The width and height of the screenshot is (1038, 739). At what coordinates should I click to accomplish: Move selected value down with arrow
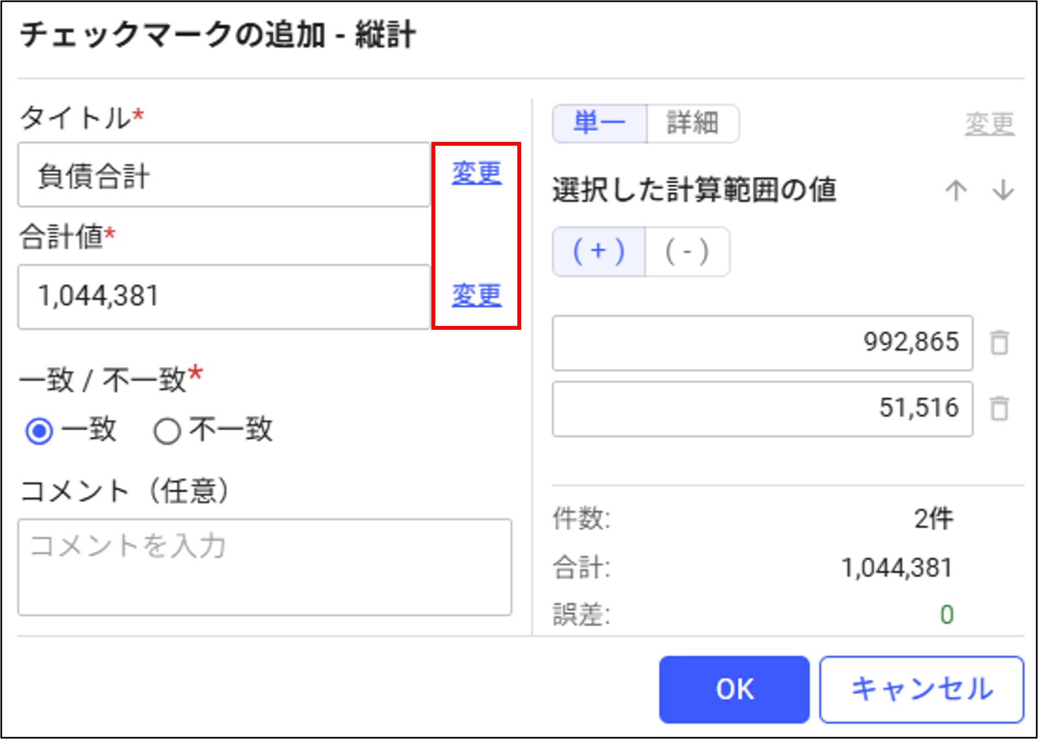tap(1003, 191)
